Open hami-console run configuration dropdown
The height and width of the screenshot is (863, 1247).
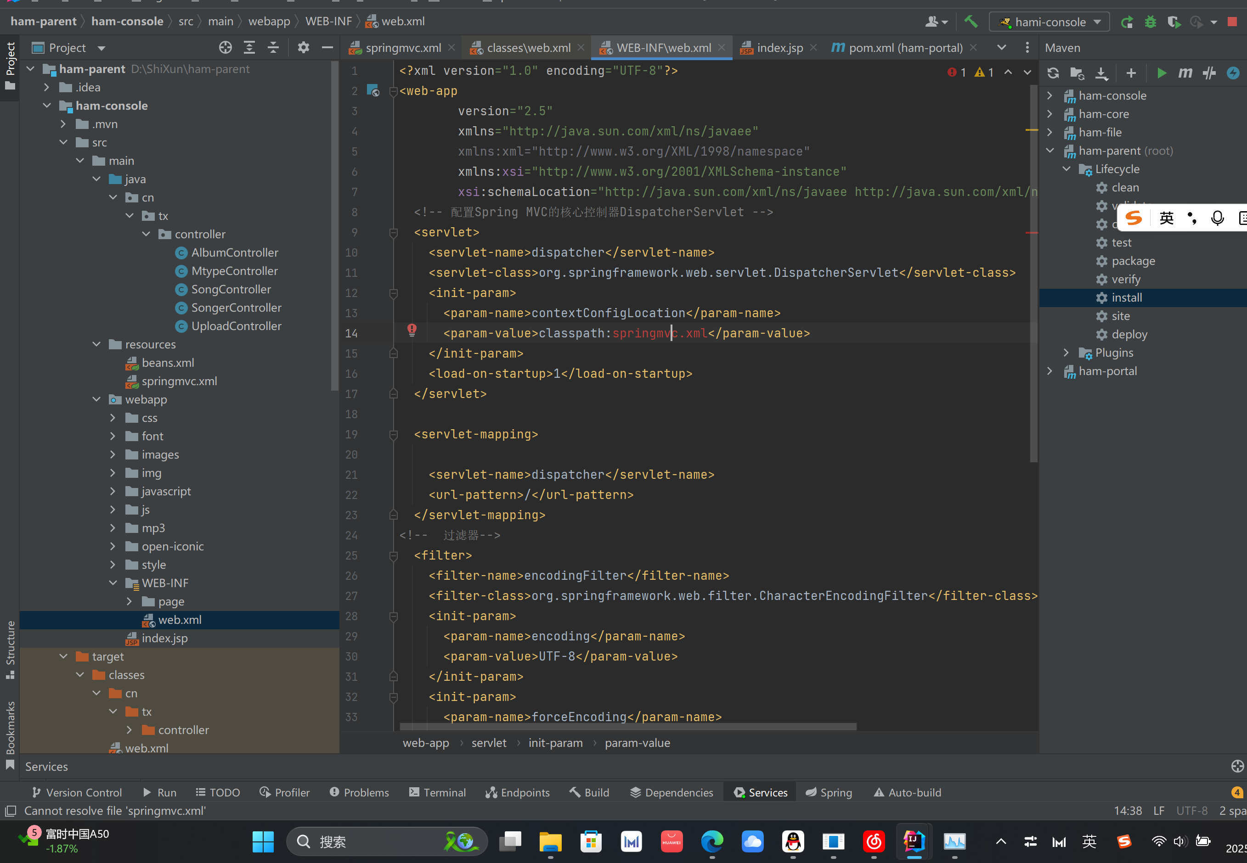click(x=1049, y=22)
